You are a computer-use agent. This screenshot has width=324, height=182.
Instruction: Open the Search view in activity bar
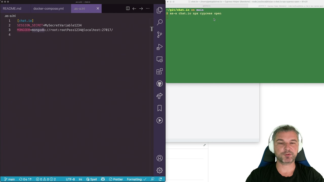pos(159,22)
